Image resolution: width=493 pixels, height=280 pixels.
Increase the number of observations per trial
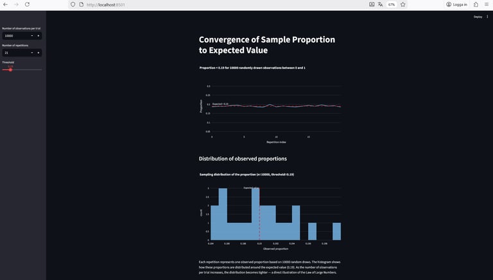pos(39,36)
